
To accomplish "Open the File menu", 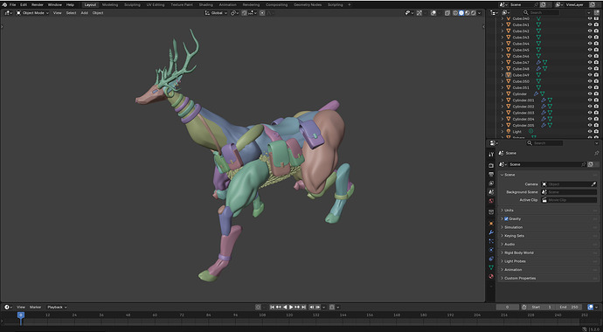I will [x=13, y=5].
